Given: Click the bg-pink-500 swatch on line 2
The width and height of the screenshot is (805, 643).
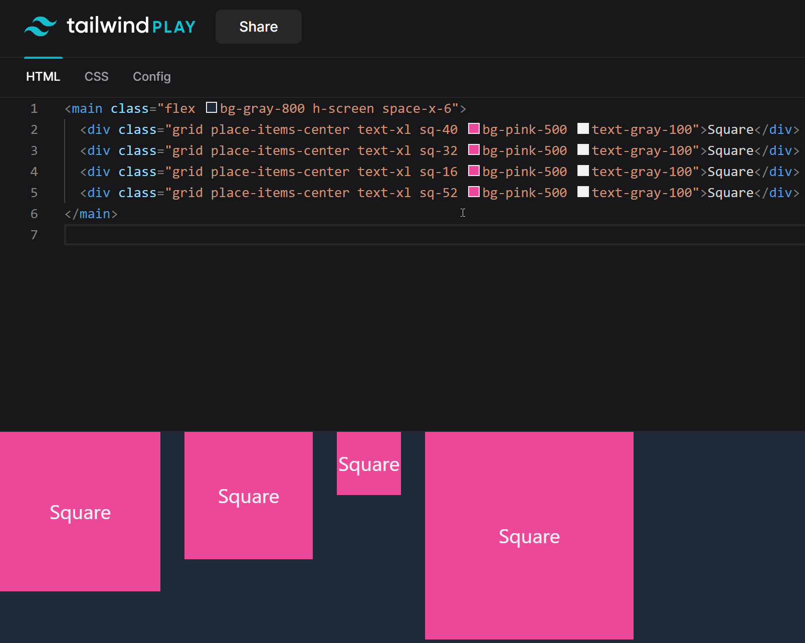Looking at the screenshot, I should 474,129.
